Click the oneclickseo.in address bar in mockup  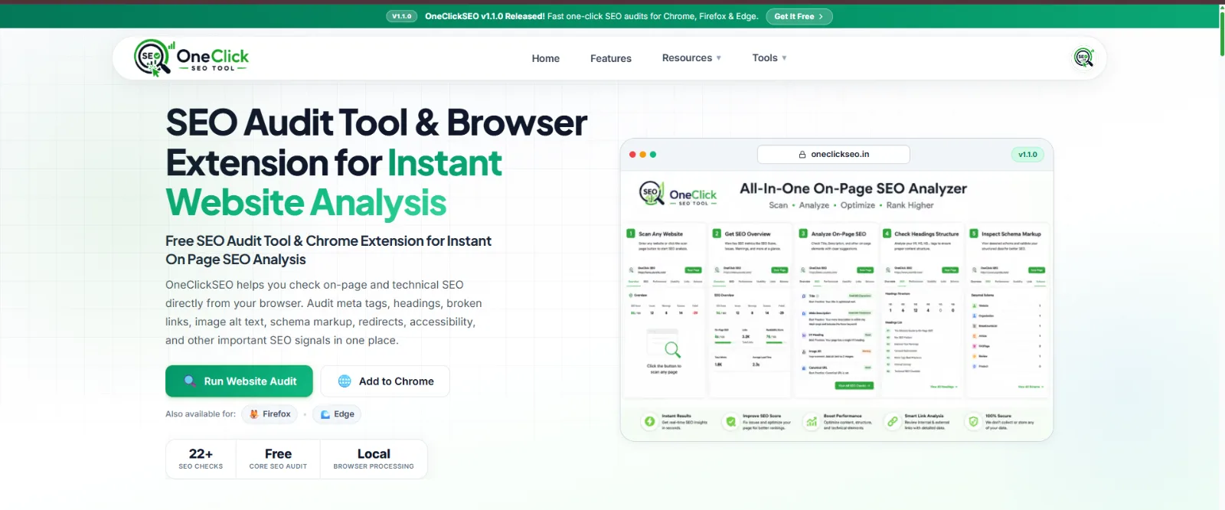pos(834,154)
